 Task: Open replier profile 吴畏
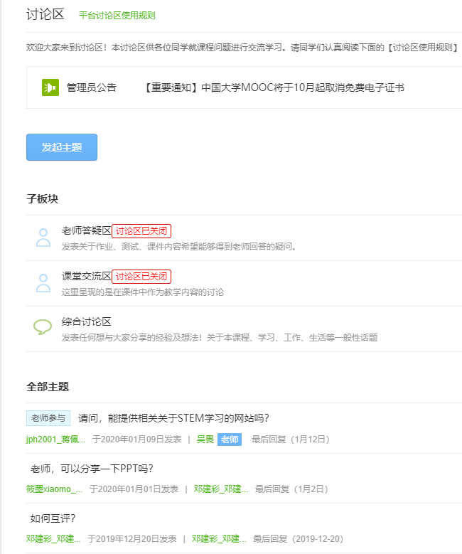coord(205,440)
